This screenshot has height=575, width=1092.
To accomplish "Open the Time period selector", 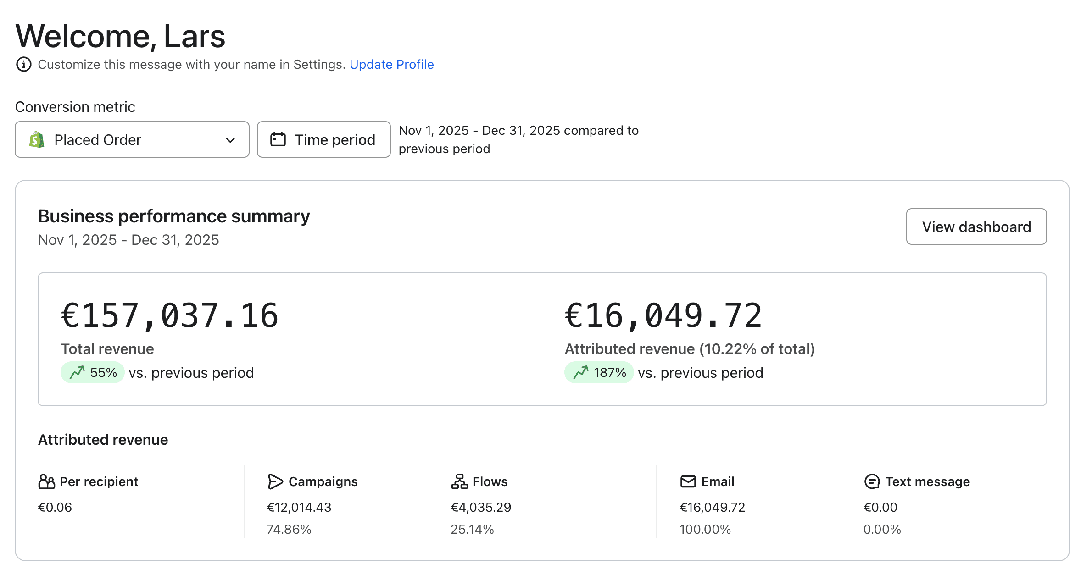I will tap(323, 139).
